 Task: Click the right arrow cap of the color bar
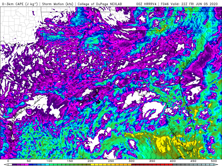point(216,164)
